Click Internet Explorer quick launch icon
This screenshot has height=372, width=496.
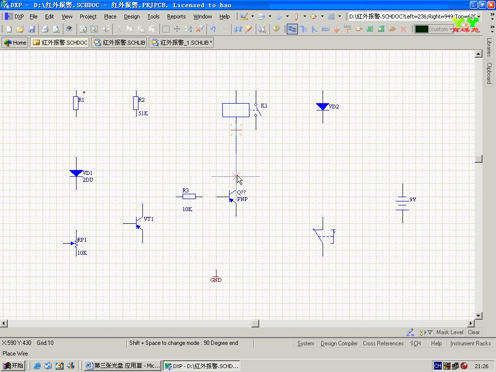(37, 366)
